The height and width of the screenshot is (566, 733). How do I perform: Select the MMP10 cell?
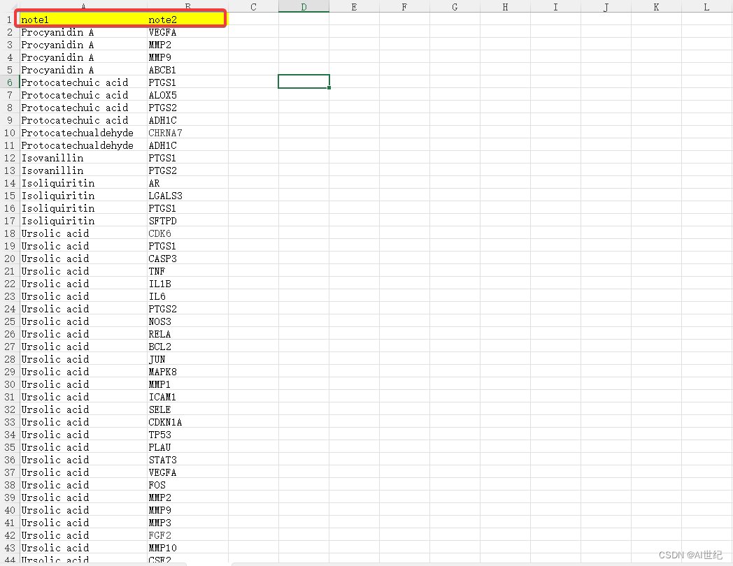tap(187, 548)
